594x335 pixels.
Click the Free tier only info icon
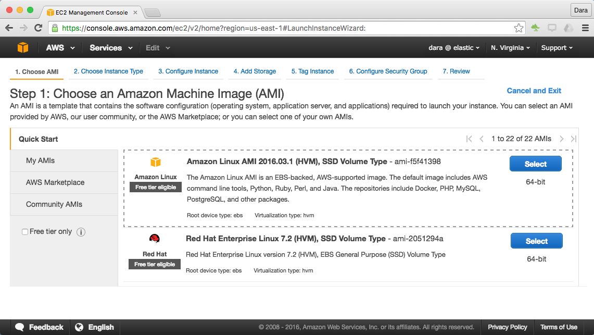pyautogui.click(x=81, y=232)
